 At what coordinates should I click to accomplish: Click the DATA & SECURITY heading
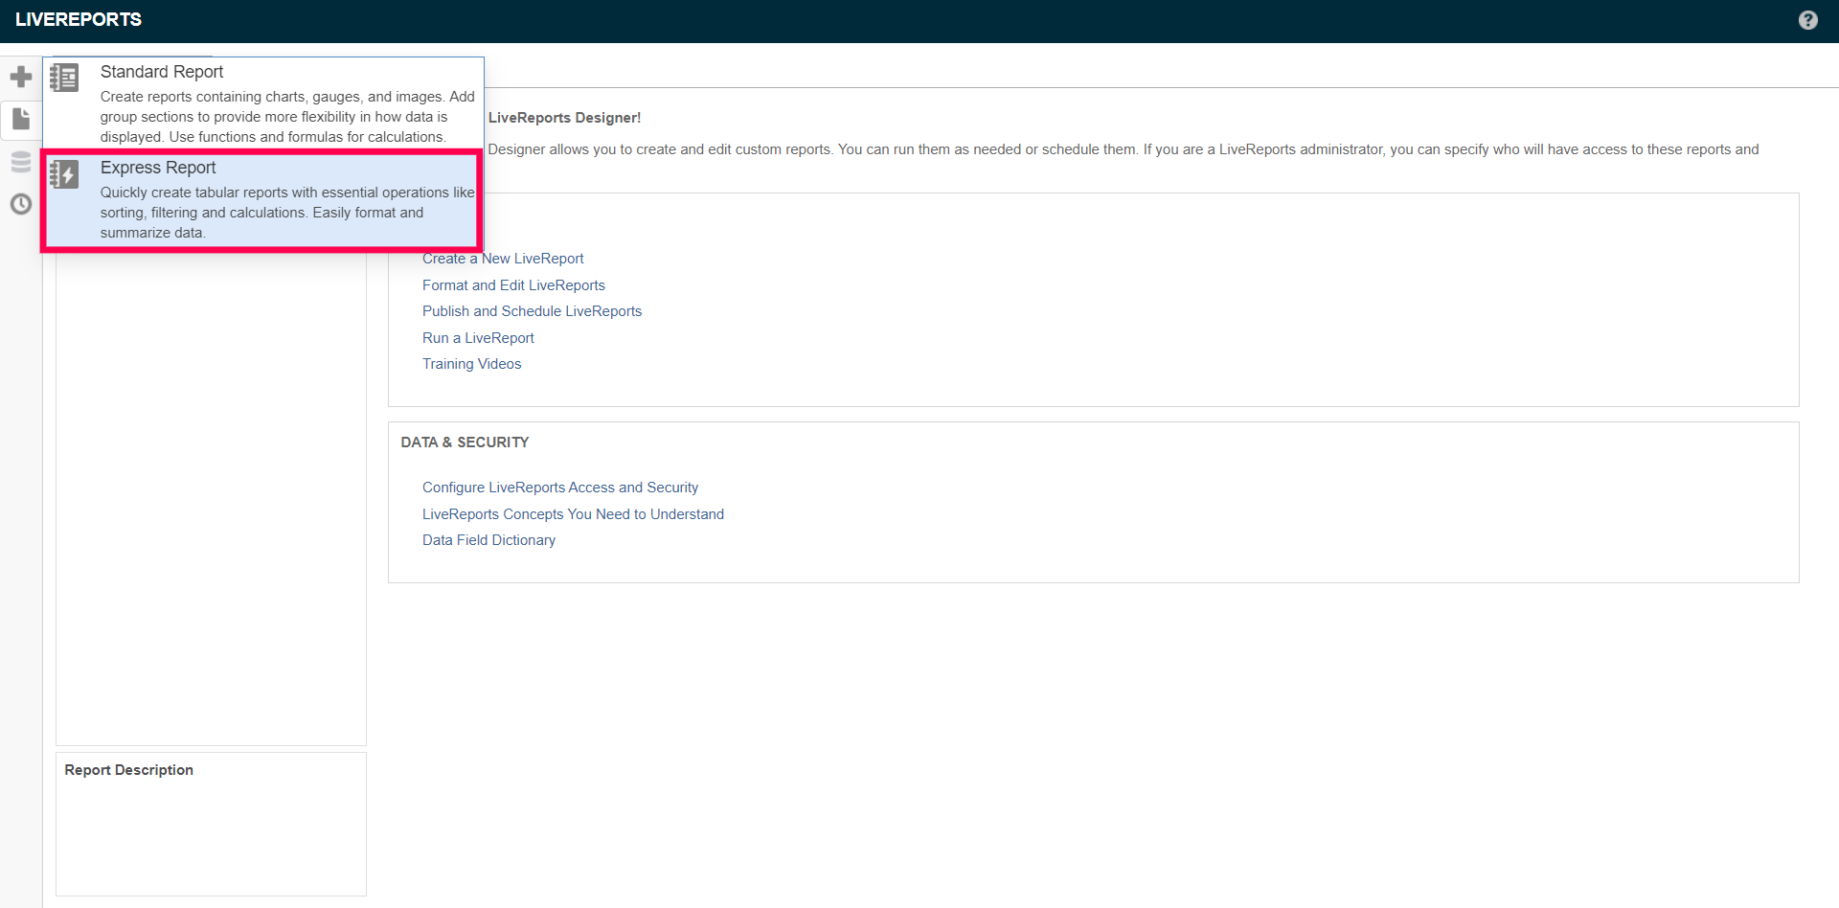pyautogui.click(x=465, y=443)
